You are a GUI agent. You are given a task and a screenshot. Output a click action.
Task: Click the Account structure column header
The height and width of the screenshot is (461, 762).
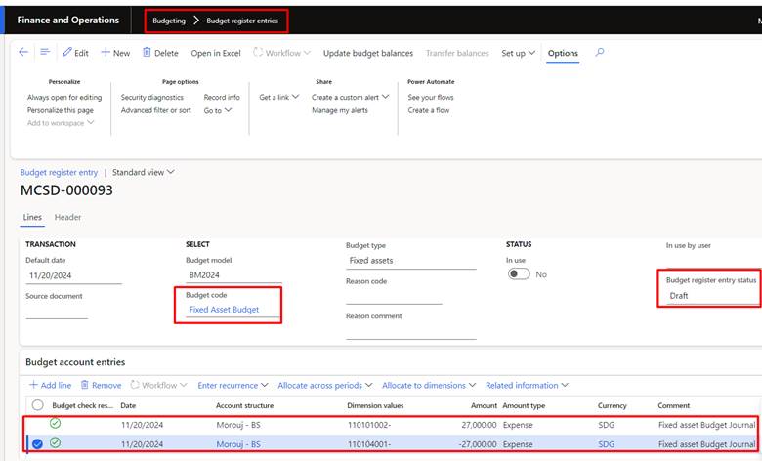coord(244,405)
